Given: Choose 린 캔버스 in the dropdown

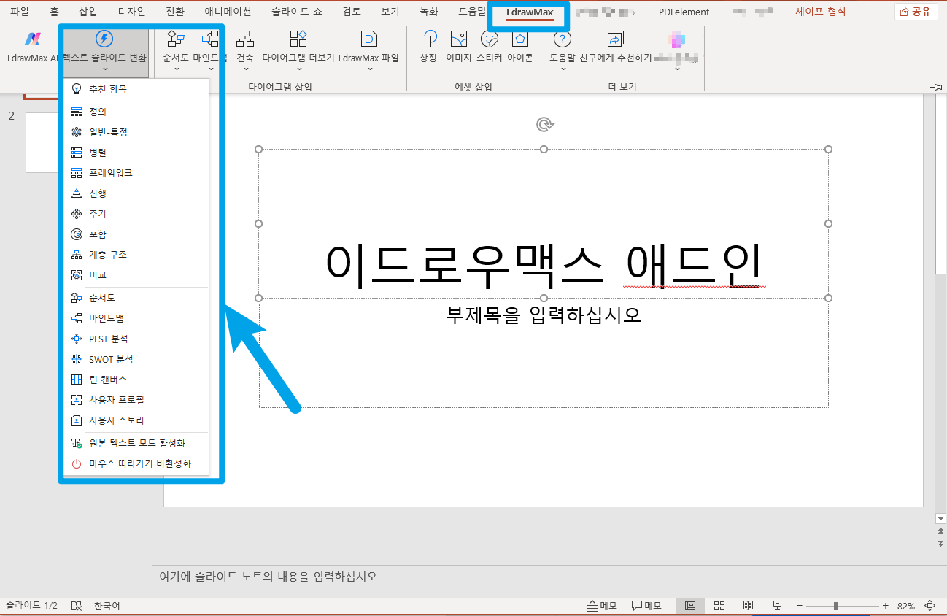Looking at the screenshot, I should tap(136, 380).
